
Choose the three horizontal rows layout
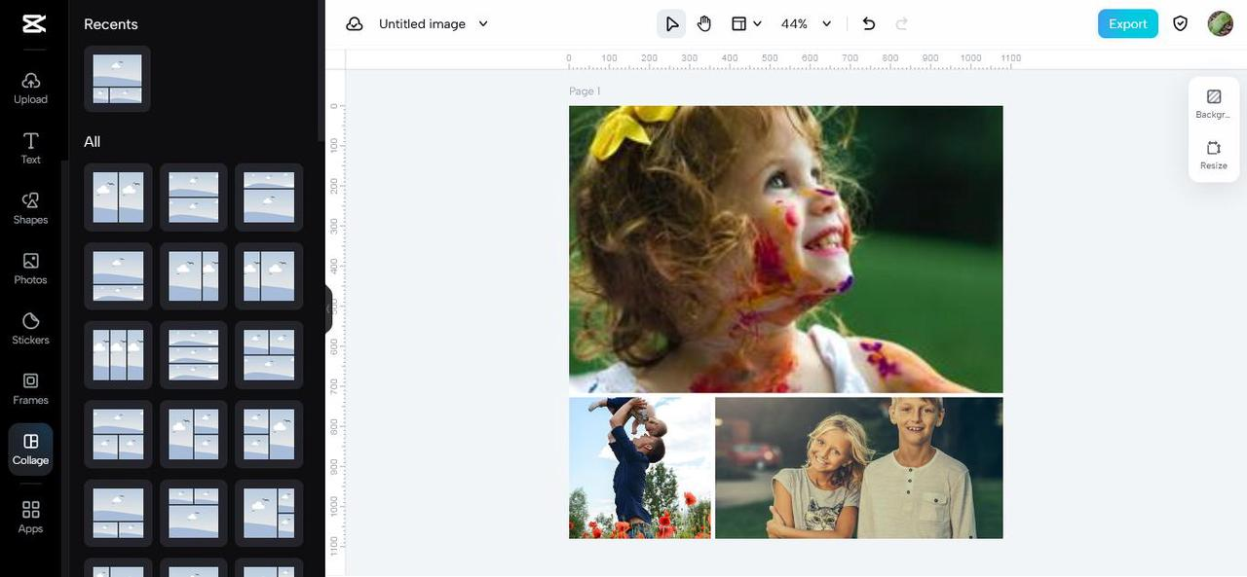click(193, 355)
